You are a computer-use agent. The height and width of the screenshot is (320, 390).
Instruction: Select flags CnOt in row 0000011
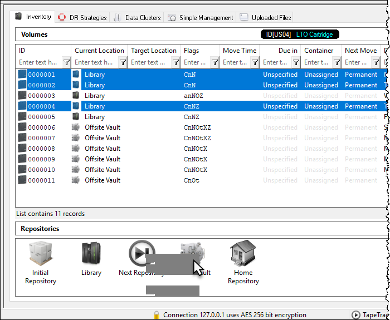[x=191, y=180]
